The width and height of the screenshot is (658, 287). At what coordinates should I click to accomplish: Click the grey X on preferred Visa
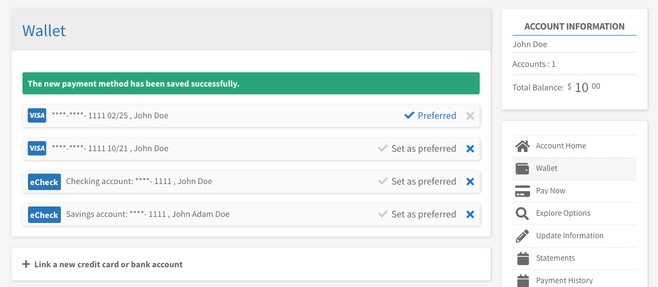coord(470,116)
